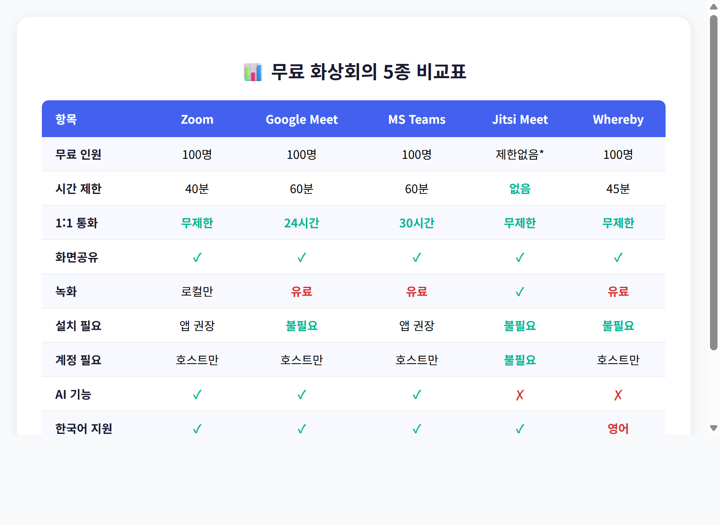Viewport: 720px width, 525px height.
Task: Click the checkmark for Whereby screen sharing
Action: (x=618, y=257)
